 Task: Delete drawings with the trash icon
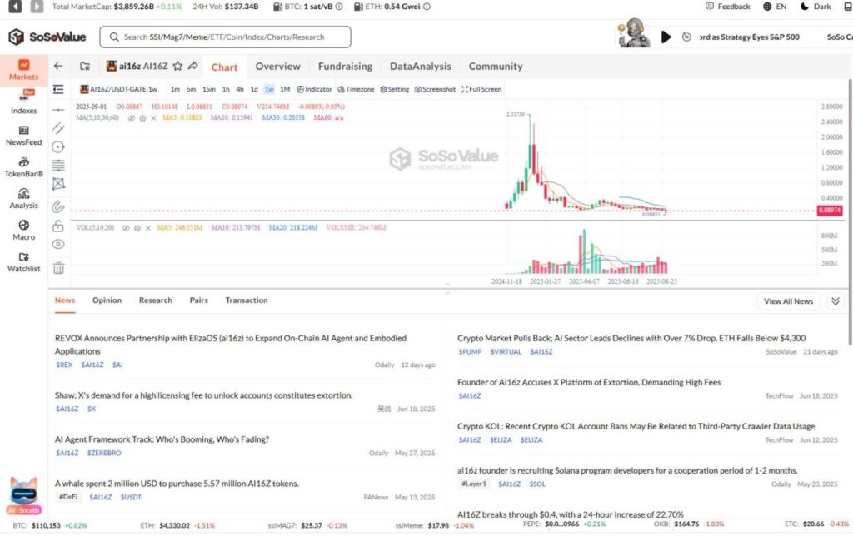(x=58, y=267)
